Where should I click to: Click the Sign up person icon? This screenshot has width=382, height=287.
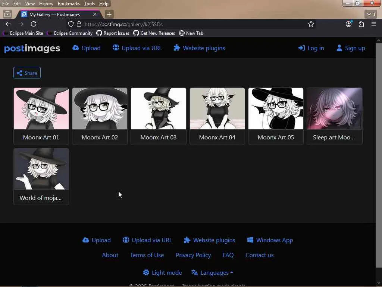coord(339,48)
